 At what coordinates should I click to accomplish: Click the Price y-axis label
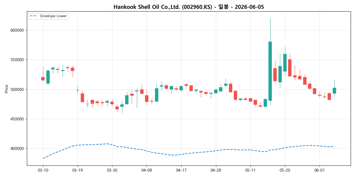pos(6,89)
